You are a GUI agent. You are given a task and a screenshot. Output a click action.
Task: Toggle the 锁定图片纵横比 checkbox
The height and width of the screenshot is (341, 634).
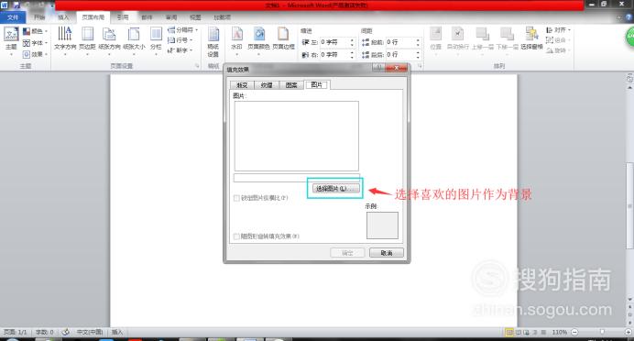click(236, 198)
